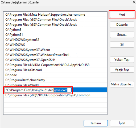Open Metni düzenle... text editor
The image size is (136, 128).
(122, 84)
